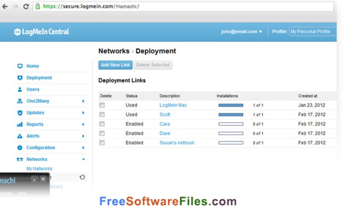Image resolution: width=346 pixels, height=213 pixels.
Task: Minimize the Hamachi window
Action: coord(34,179)
